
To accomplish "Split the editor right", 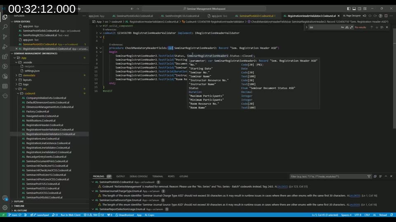I will 386,16.
